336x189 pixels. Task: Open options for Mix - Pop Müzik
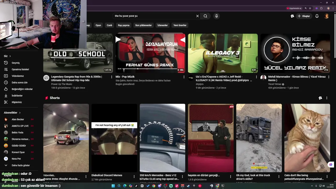184,77
